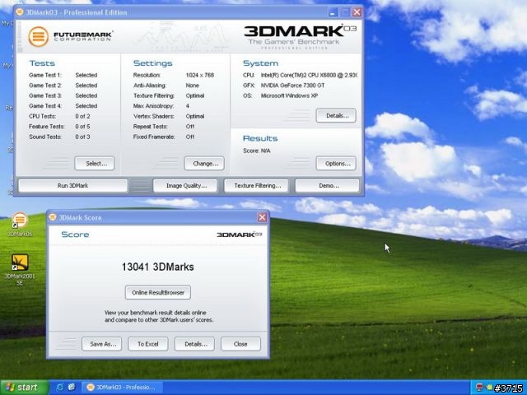Click Game Test 2 Selected status
Viewport: 527px width, 395px height.
pyautogui.click(x=86, y=86)
